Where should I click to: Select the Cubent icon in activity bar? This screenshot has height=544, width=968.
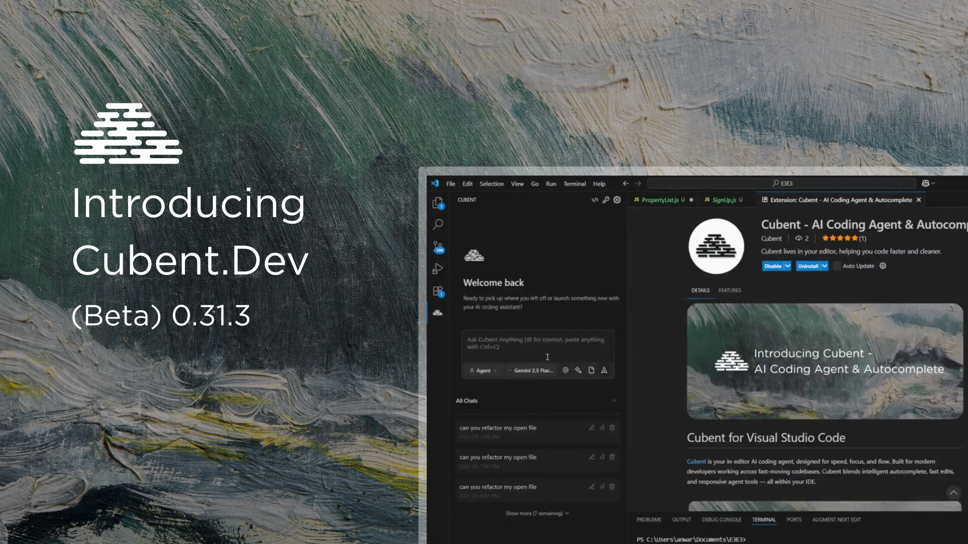pyautogui.click(x=438, y=313)
